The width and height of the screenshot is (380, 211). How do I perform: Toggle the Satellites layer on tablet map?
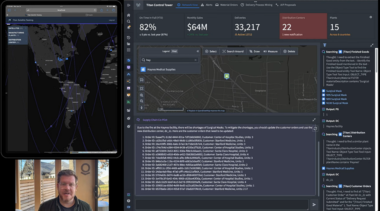tap(17, 28)
